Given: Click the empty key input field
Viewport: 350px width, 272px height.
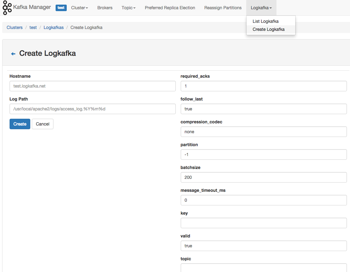Looking at the screenshot, I should tap(264, 223).
